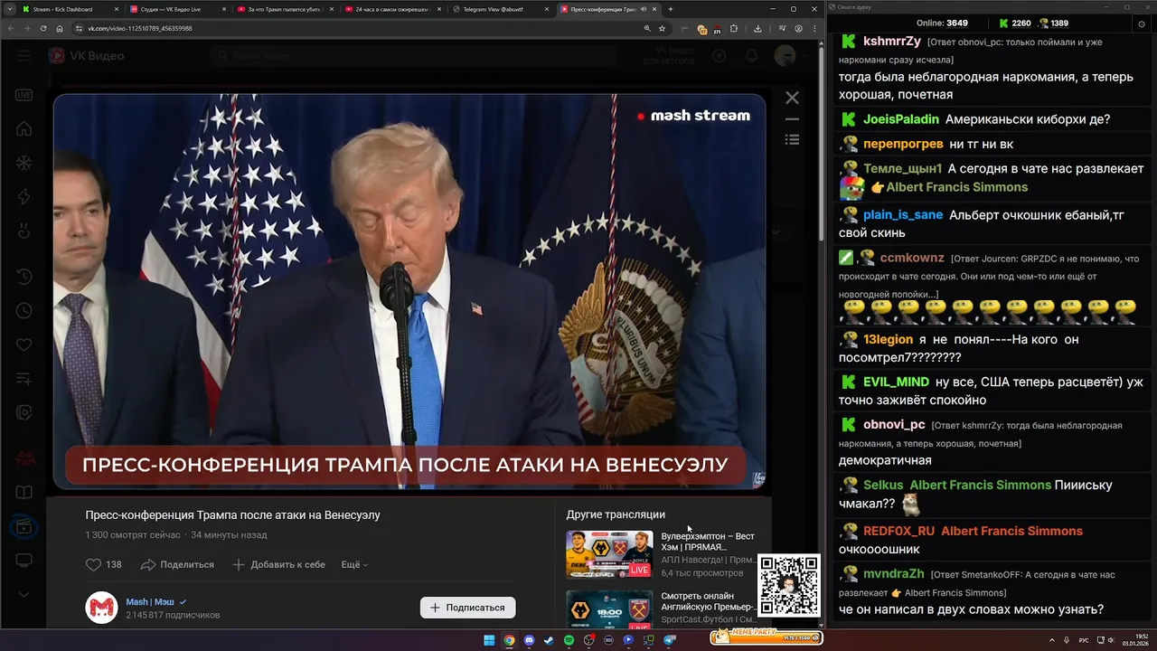Viewport: 1157px width, 651px height.
Task: Open the Mash channel avatar
Action: pos(101,608)
